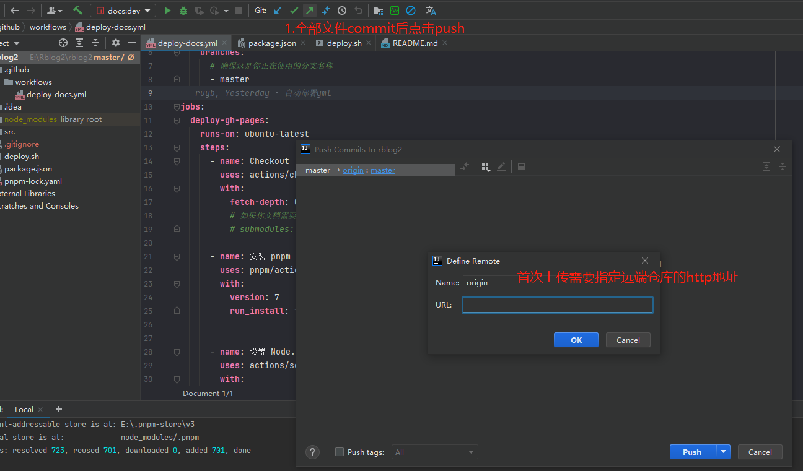The width and height of the screenshot is (803, 471).
Task: Click Git Update Project blue arrow
Action: pyautogui.click(x=278, y=11)
